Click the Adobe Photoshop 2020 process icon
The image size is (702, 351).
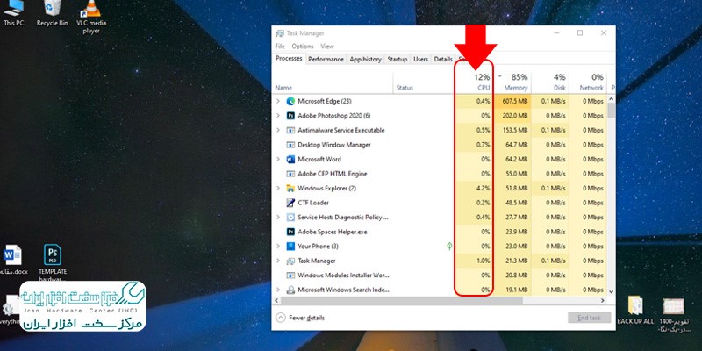[x=290, y=116]
